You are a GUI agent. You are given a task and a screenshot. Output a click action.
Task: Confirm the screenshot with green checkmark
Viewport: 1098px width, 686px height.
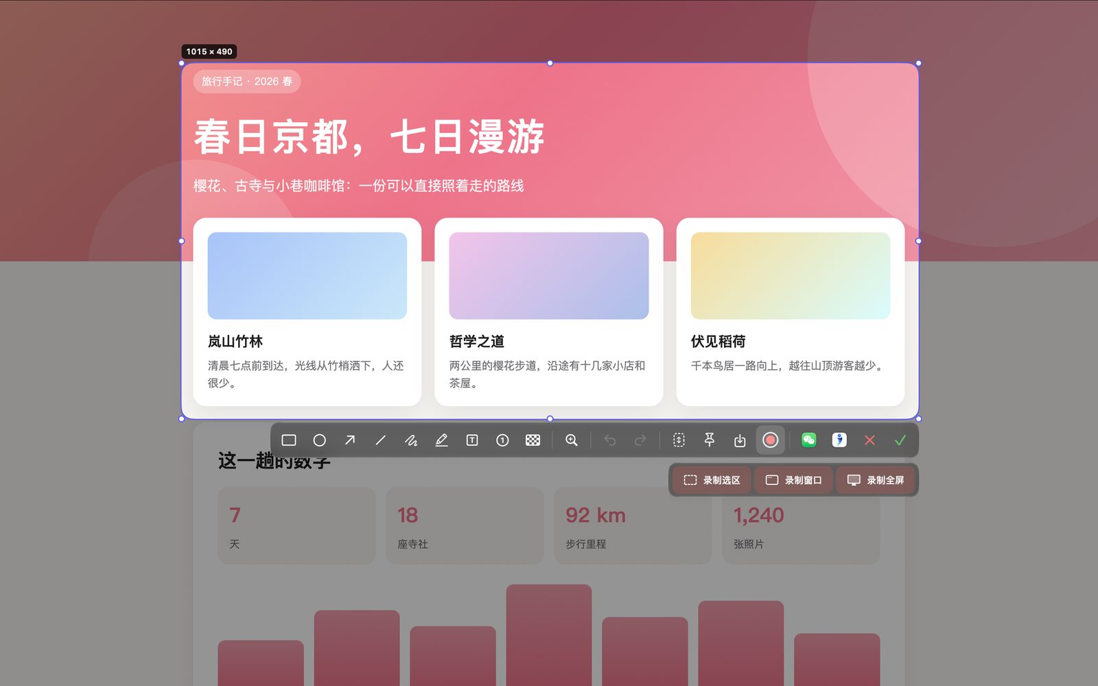coord(900,440)
